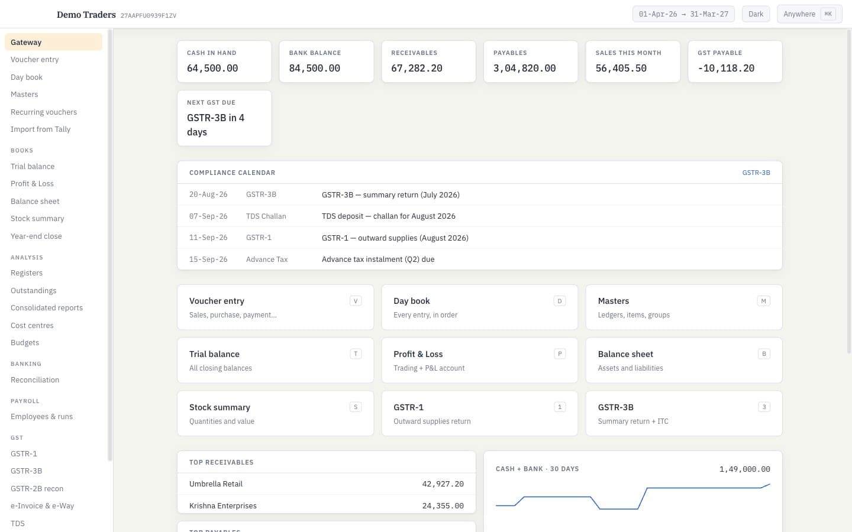Open Employees & runs
The height and width of the screenshot is (532, 852).
[x=53, y=417]
